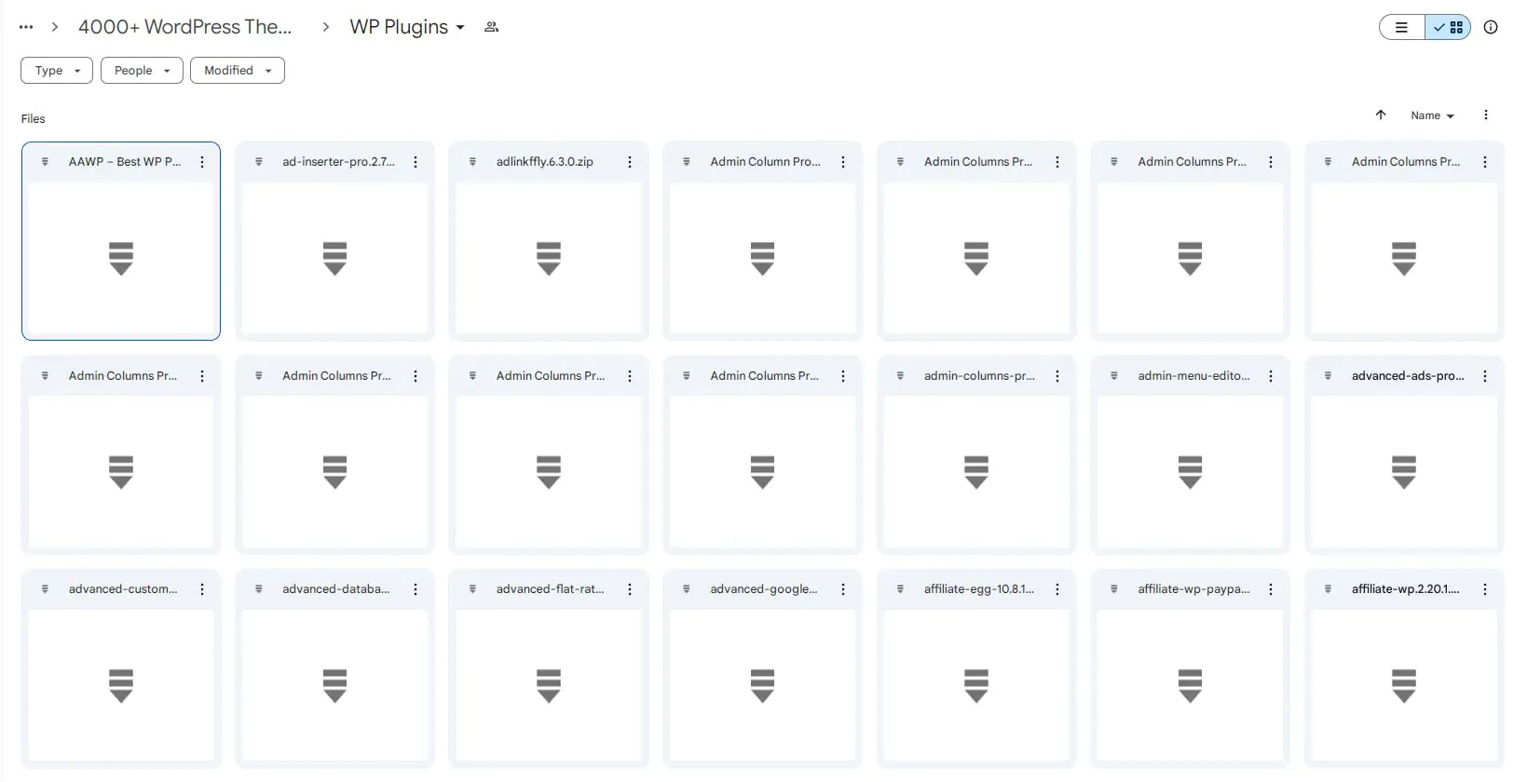1514x782 pixels.
Task: Reverse sort direction with the arrow icon
Action: click(1381, 115)
